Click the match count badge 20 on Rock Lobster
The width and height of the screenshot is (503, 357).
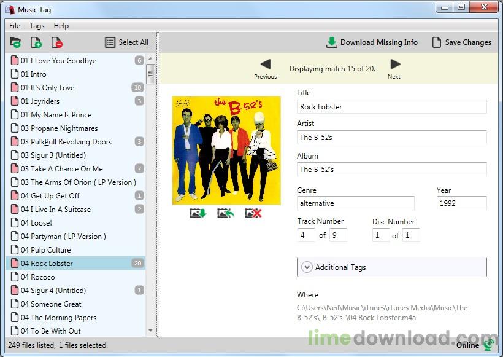click(x=137, y=263)
